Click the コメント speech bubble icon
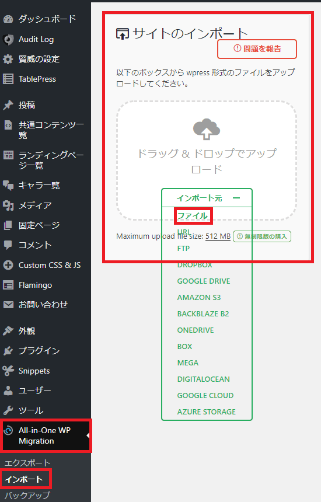 tap(8, 245)
